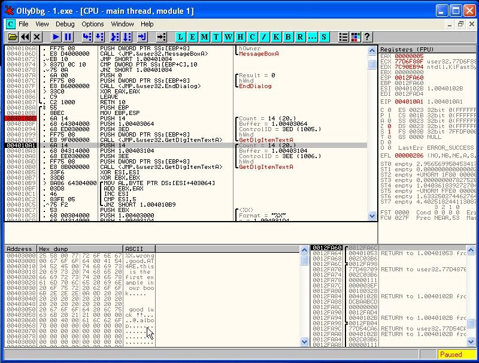Show References with R button
This screenshot has width=479, height=363.
point(300,37)
